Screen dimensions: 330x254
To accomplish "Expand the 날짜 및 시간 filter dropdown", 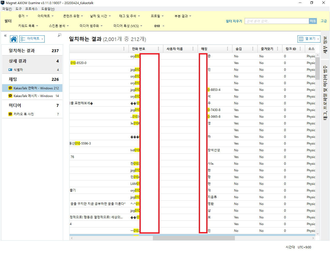I will coord(100,16).
